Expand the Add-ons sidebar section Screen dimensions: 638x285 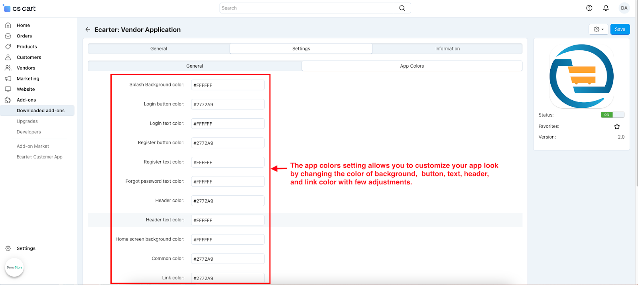(x=26, y=100)
